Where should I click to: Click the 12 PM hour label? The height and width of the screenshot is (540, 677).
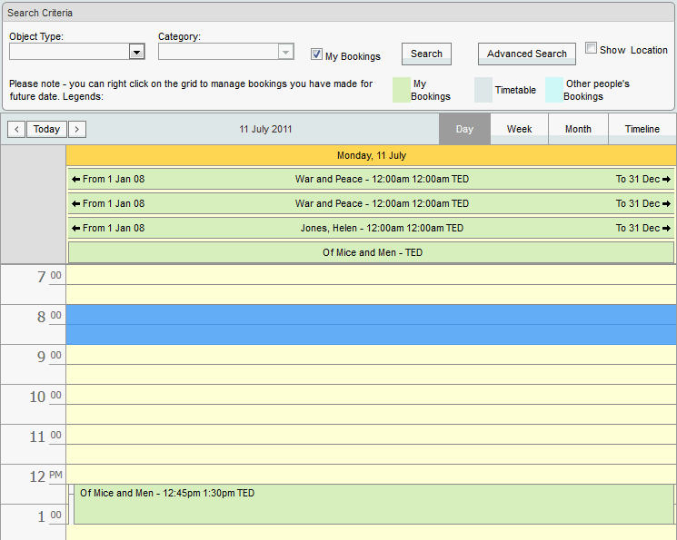[45, 476]
